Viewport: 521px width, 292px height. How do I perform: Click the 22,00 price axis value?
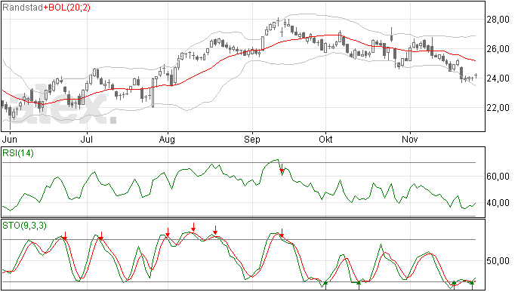498,108
